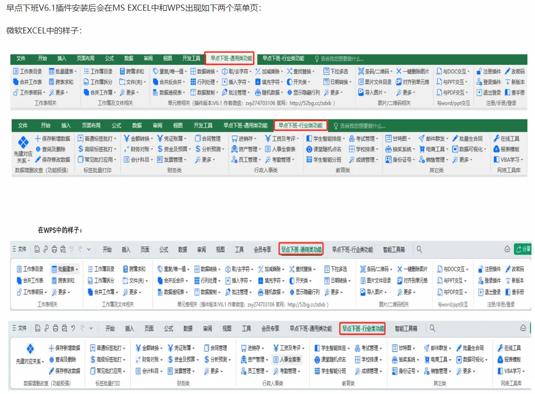Click 工作表目录 icon in Excel 通用类 ribbon
Screen dimensions: 535x394
tap(16, 71)
